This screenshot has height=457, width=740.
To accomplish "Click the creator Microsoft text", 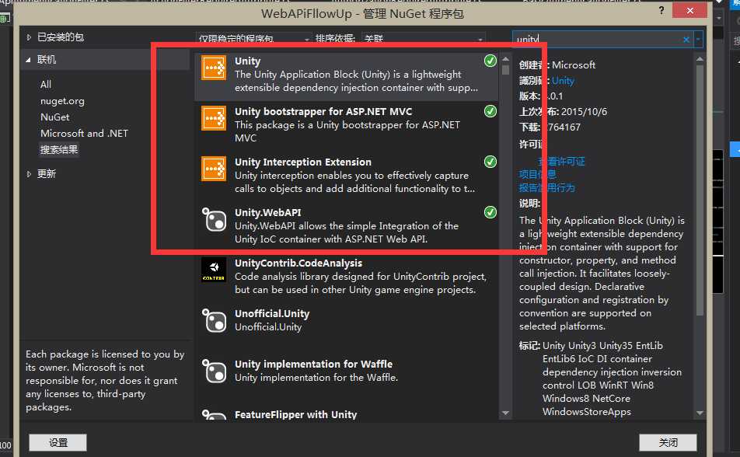I will tap(574, 65).
